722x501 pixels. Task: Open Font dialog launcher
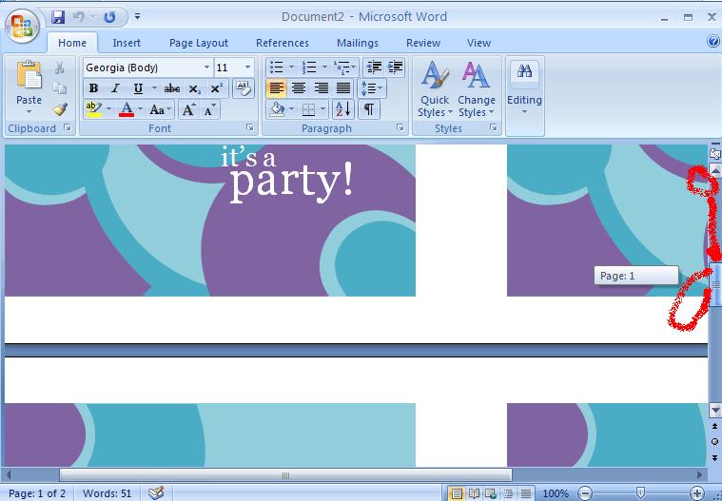click(x=250, y=127)
